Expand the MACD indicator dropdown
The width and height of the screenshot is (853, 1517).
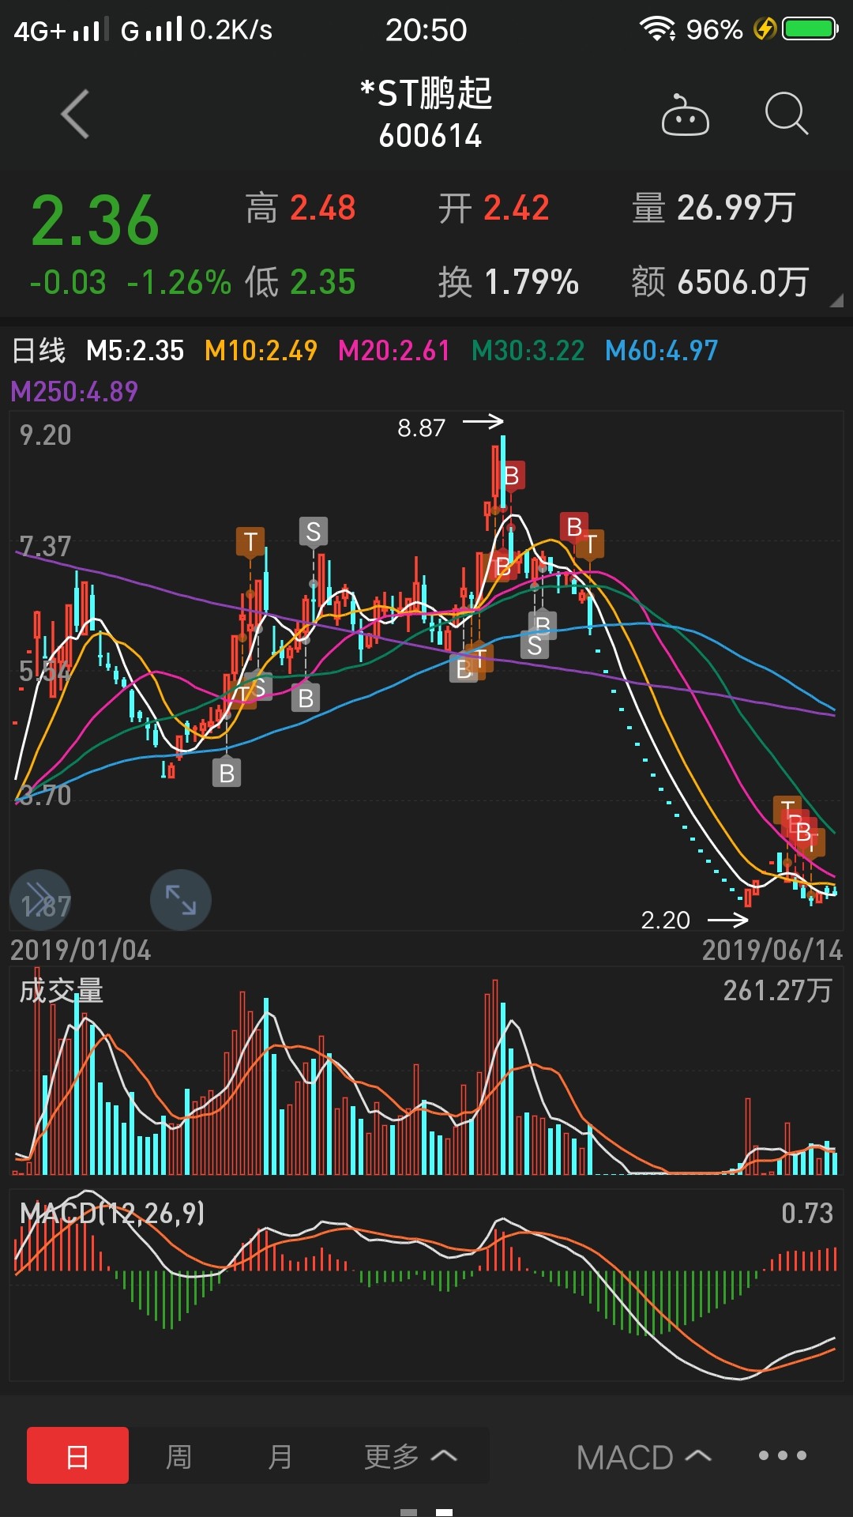click(644, 1457)
